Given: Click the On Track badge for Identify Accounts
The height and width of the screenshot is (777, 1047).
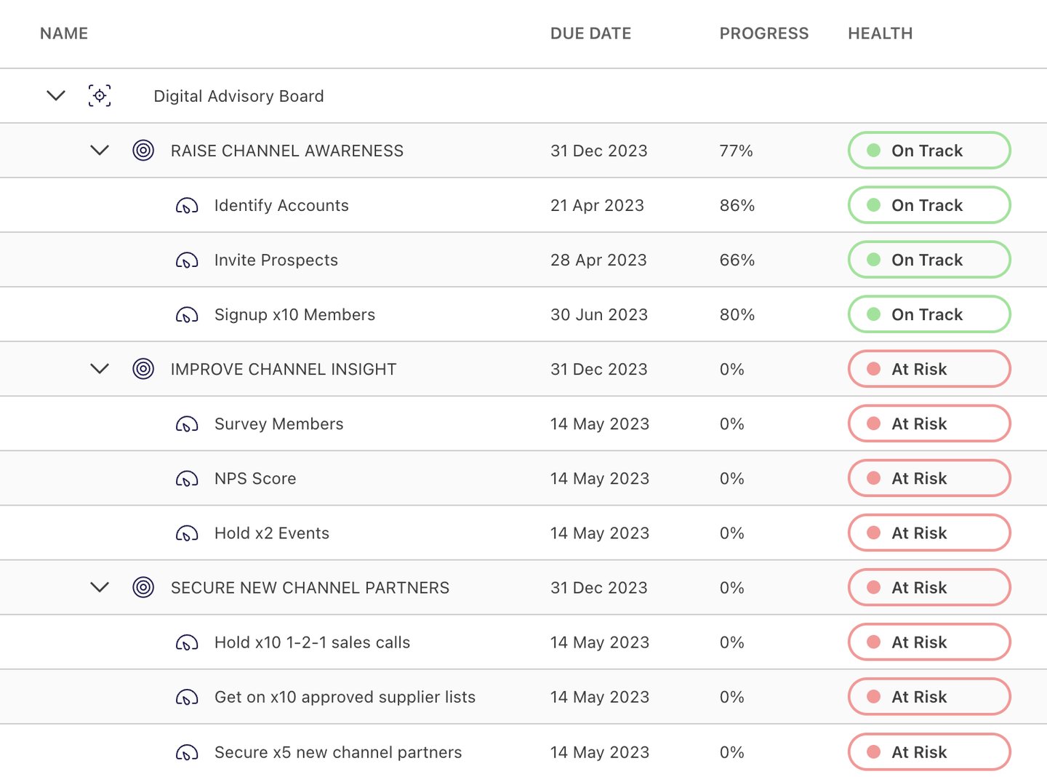Looking at the screenshot, I should coord(928,205).
